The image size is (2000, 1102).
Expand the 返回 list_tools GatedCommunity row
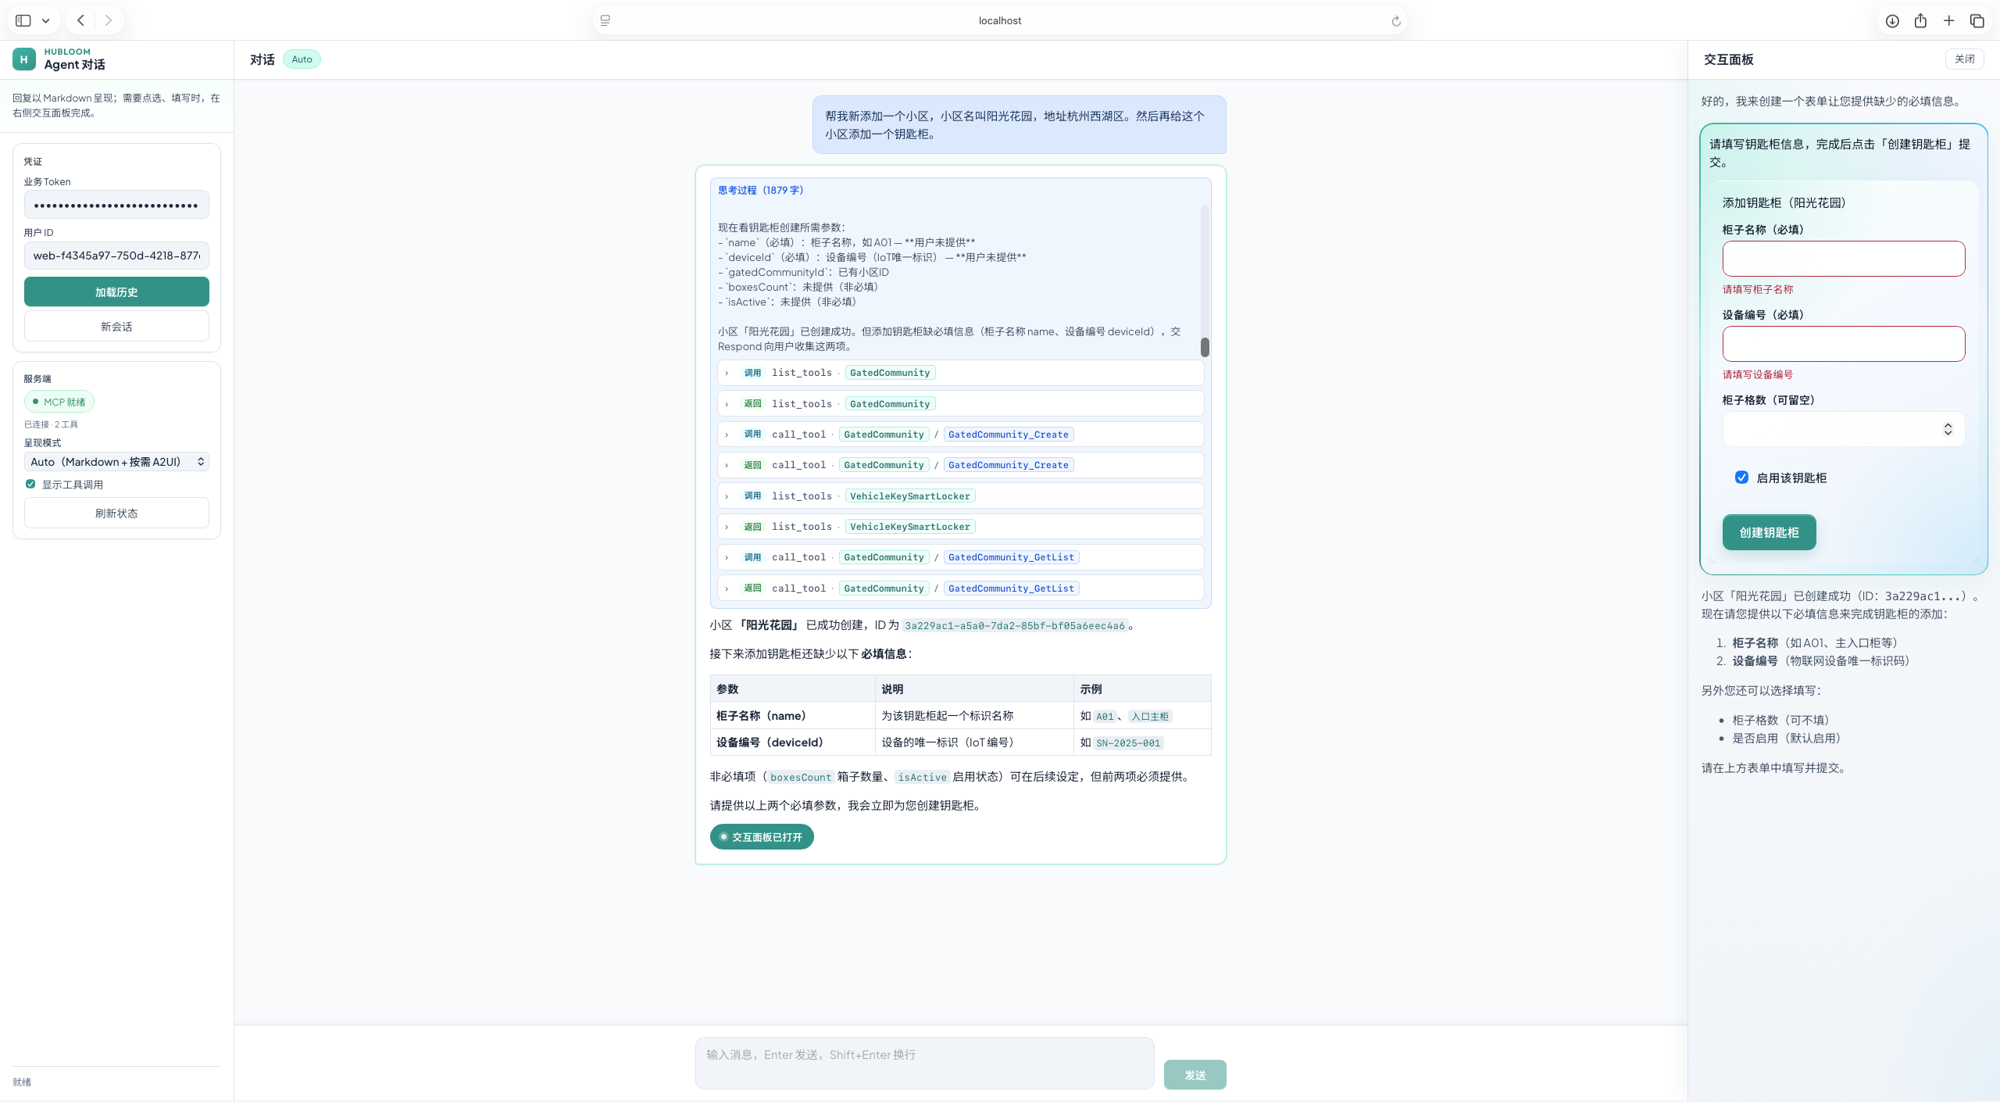point(960,403)
